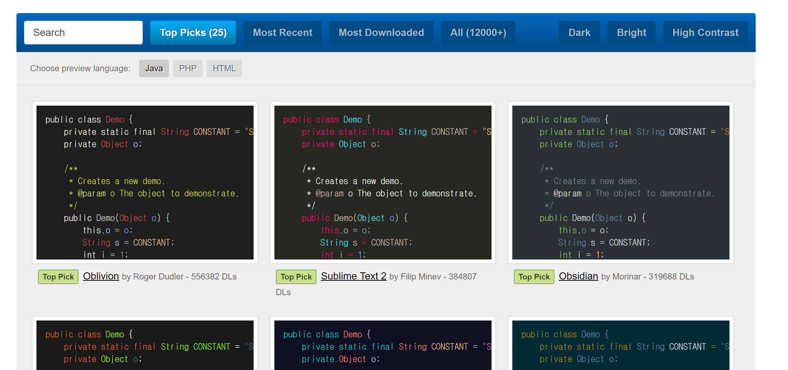788x370 pixels.
Task: Open the Oblivion theme link
Action: [101, 276]
